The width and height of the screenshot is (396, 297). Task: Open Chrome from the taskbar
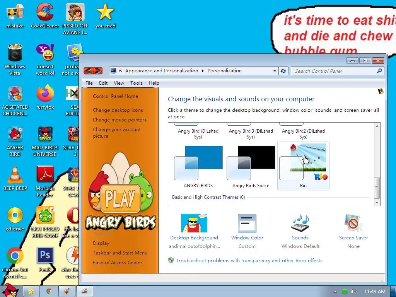[49, 292]
